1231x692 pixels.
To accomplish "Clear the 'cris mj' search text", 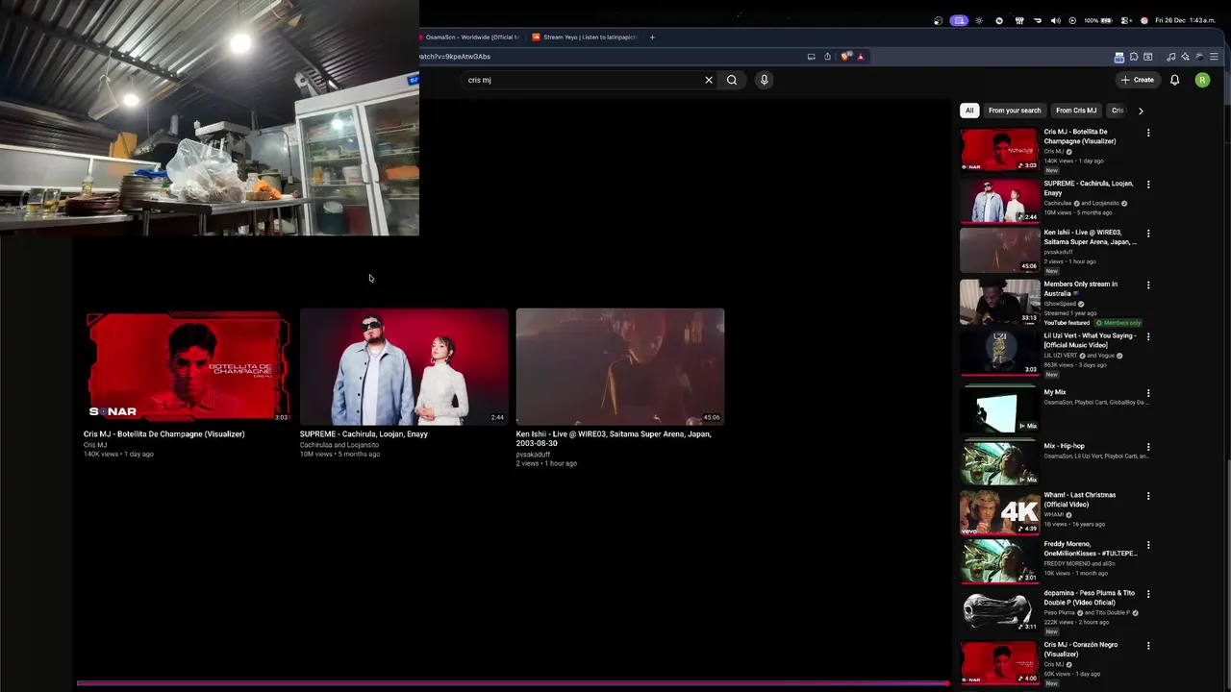I will 709,80.
